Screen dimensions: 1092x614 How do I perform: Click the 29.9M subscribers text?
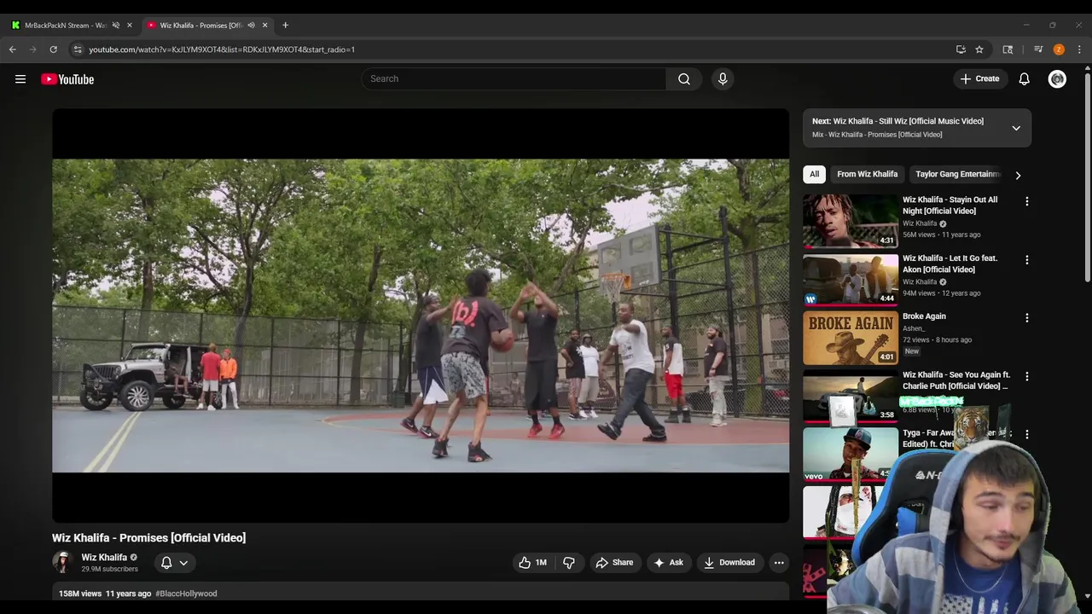coord(109,569)
